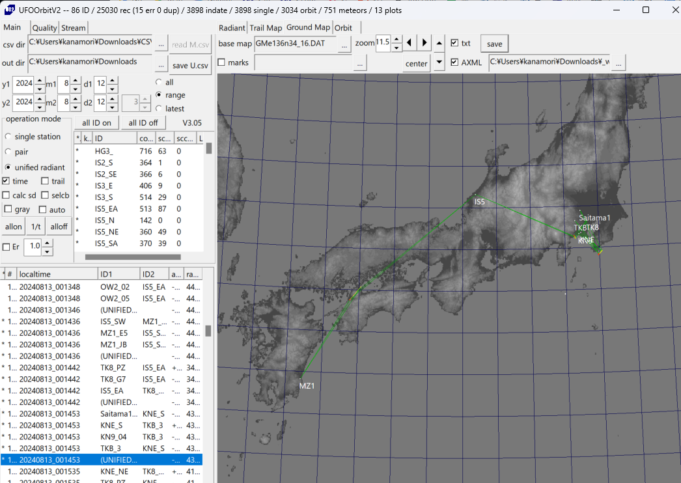Select the single station operation mode

[x=8, y=137]
